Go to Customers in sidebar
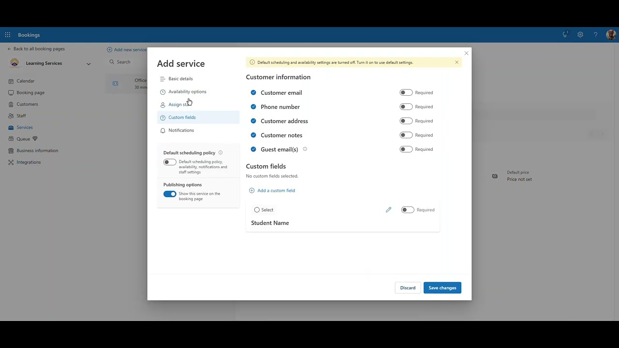Viewport: 619px width, 348px height. pyautogui.click(x=27, y=104)
